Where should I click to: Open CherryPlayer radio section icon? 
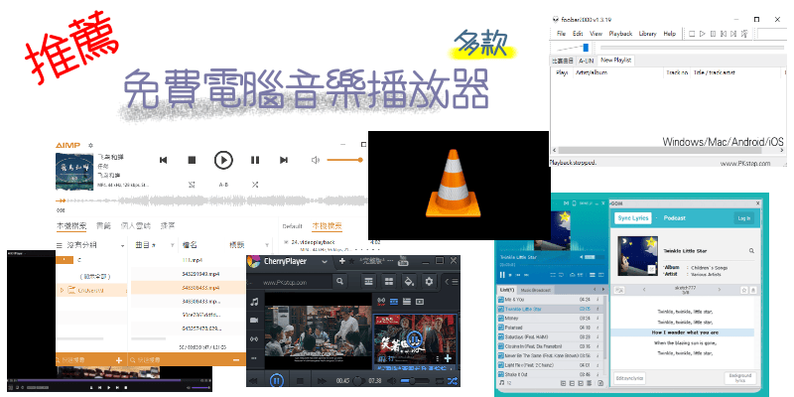[254, 338]
